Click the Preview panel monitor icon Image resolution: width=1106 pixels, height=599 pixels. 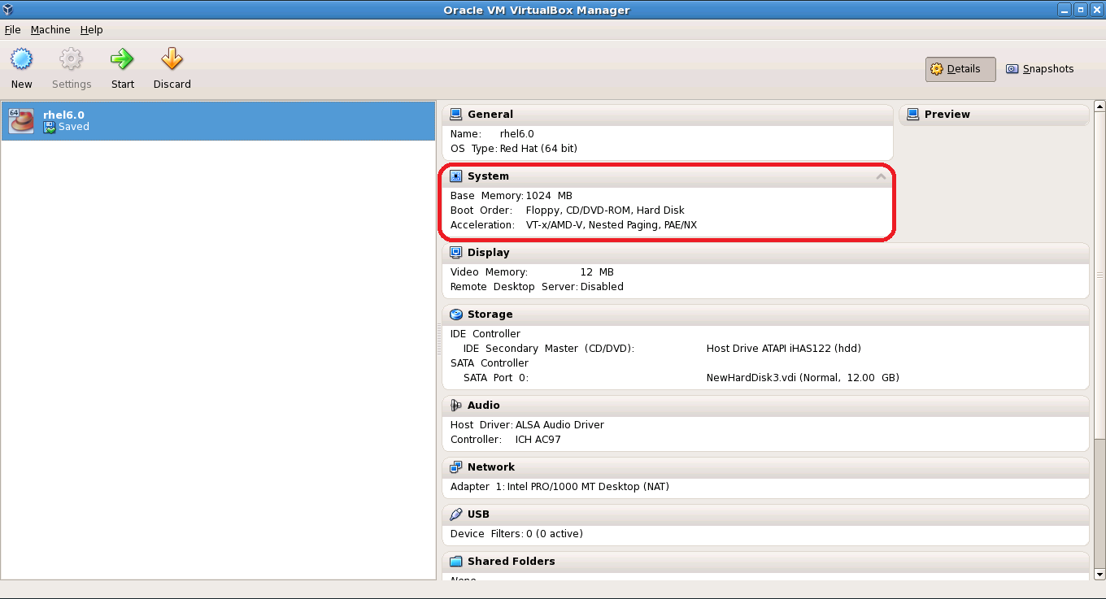912,115
